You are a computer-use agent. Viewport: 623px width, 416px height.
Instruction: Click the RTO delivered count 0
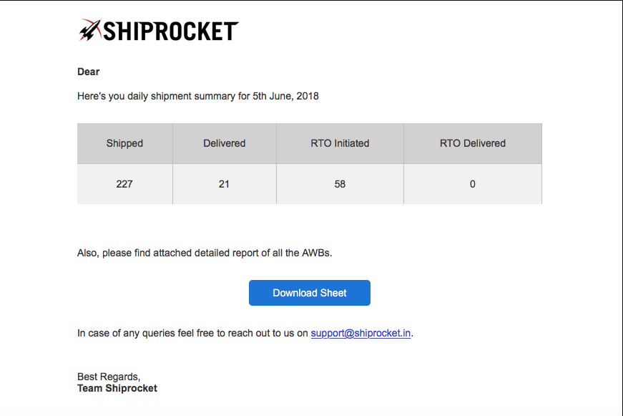point(473,184)
